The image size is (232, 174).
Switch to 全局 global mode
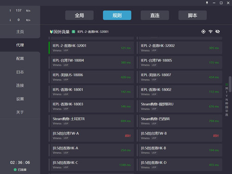(x=79, y=15)
